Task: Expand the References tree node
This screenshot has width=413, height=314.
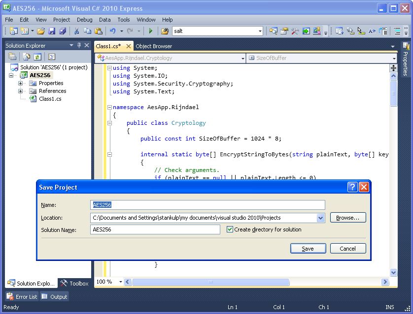Action: pyautogui.click(x=20, y=91)
